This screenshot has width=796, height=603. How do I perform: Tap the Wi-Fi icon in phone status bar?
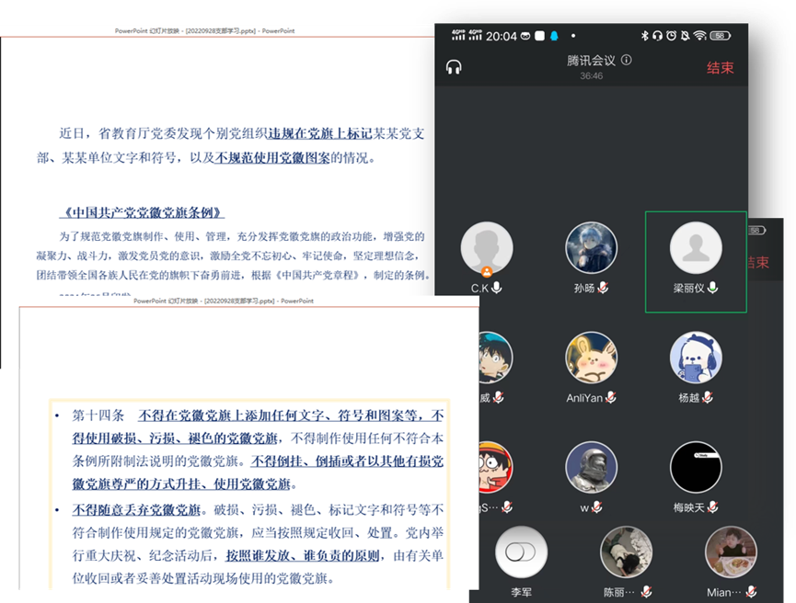pos(700,35)
